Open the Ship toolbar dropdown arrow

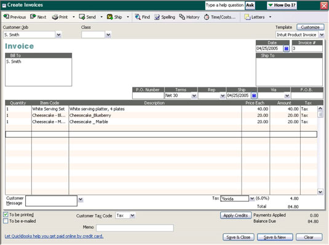(x=128, y=17)
